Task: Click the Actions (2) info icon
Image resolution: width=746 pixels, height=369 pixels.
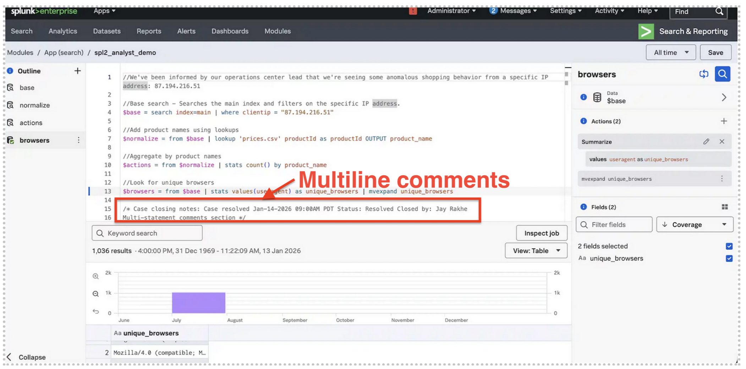Action: coord(583,121)
